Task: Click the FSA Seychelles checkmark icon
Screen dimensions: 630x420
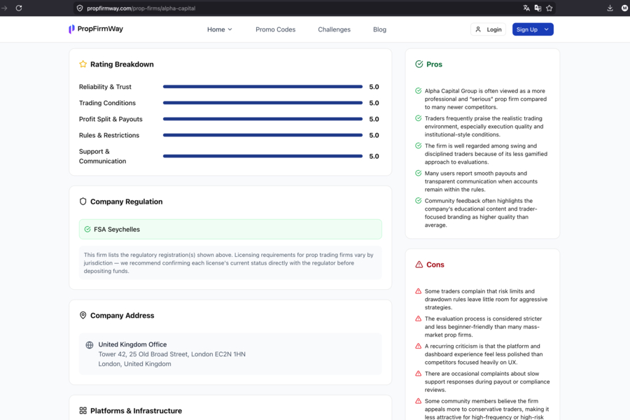Action: [87, 229]
